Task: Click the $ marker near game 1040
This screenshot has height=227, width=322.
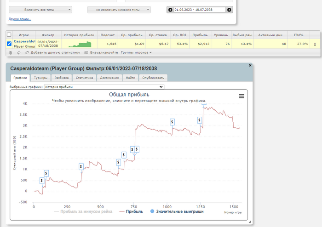Action: tap(172, 122)
